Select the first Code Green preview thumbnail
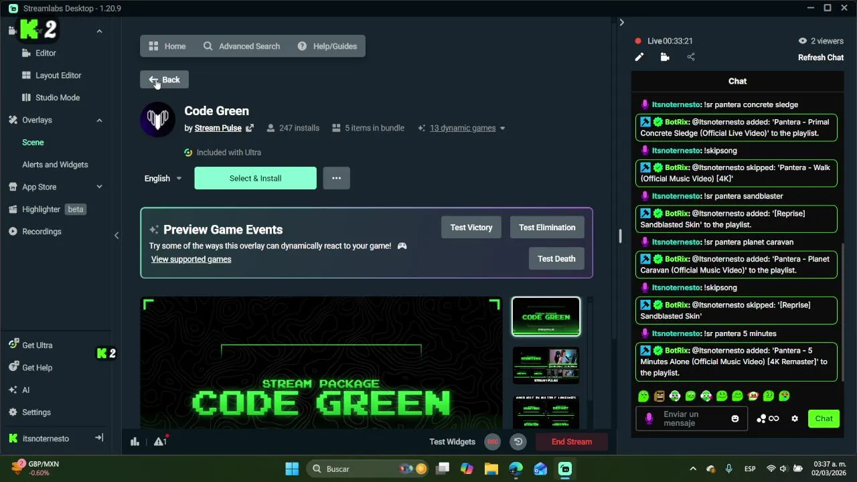857x482 pixels. (x=546, y=317)
